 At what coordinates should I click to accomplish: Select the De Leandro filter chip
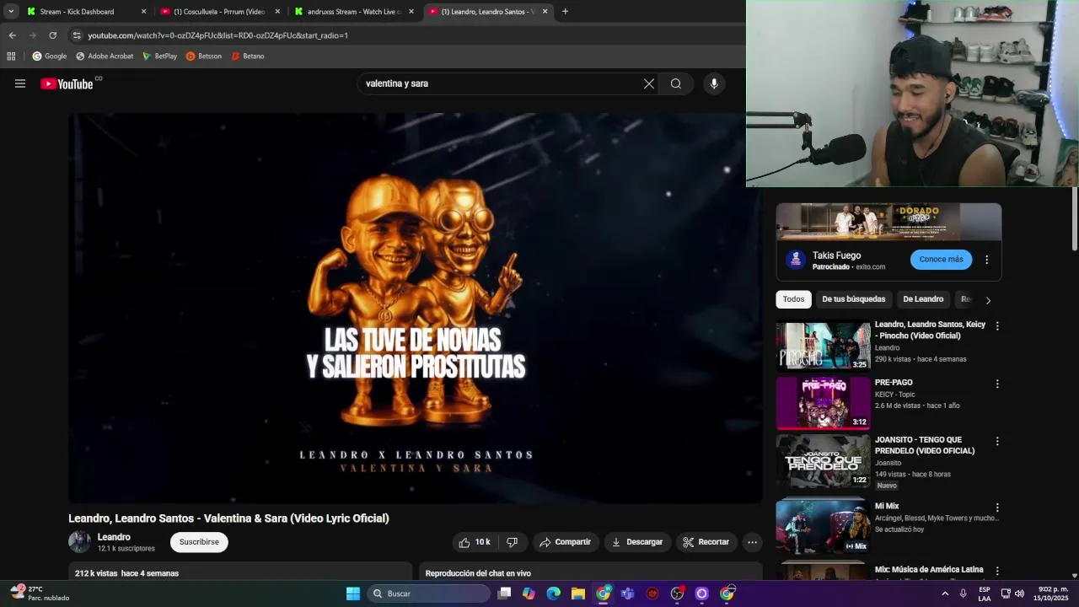point(923,299)
